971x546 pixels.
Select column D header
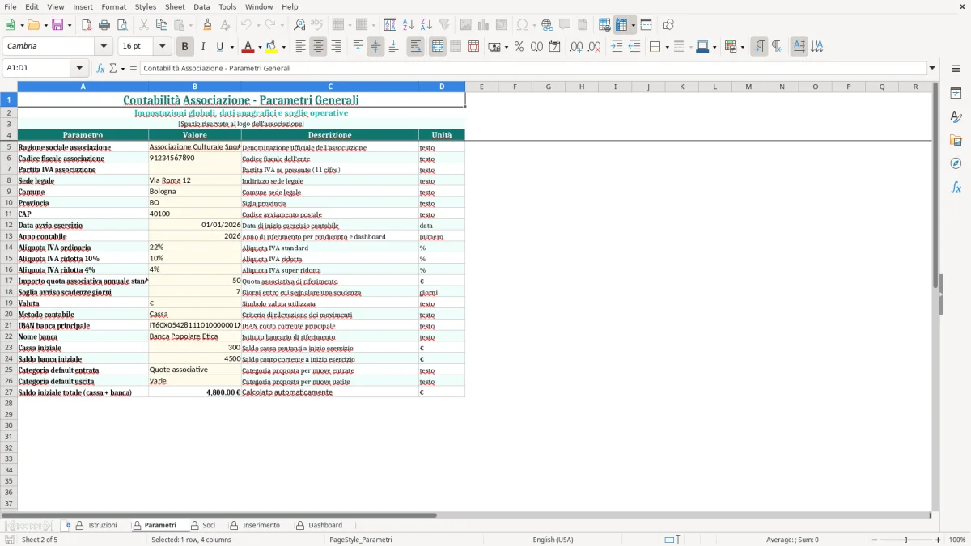442,87
